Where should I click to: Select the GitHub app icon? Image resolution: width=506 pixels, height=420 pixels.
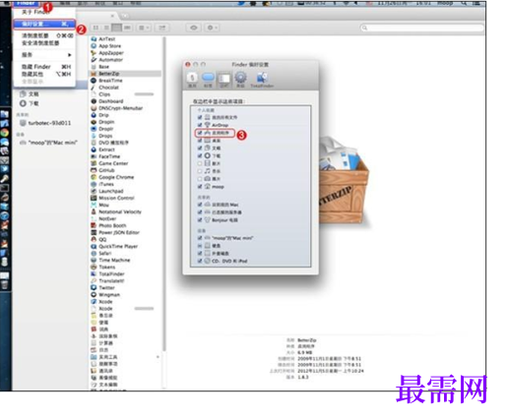[x=94, y=170]
